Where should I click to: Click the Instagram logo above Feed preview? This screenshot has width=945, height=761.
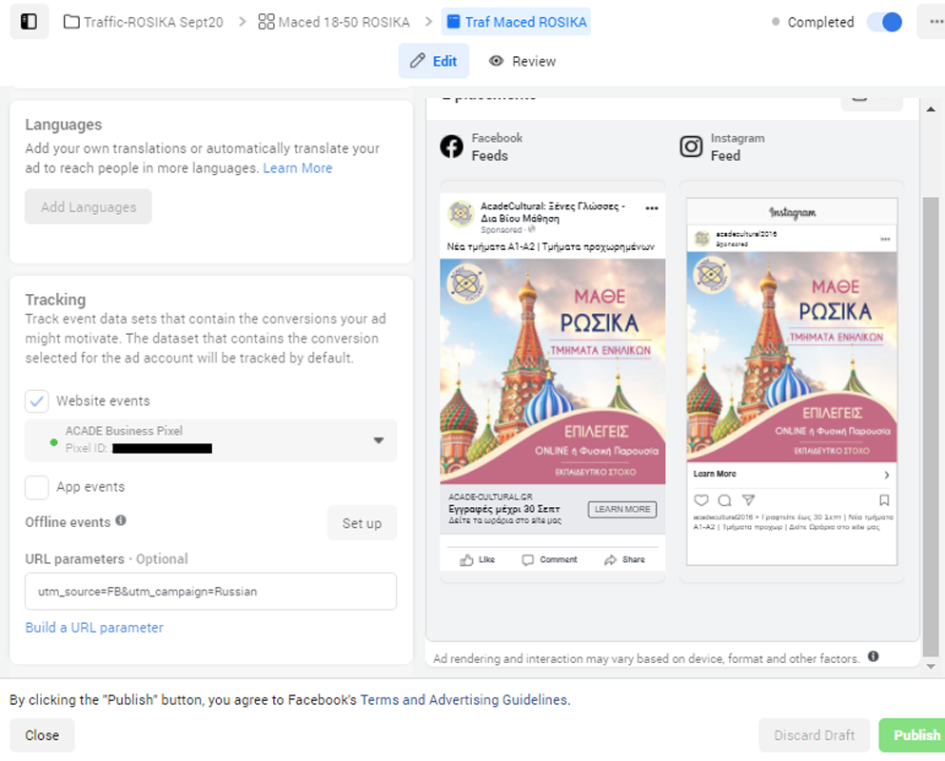point(691,146)
